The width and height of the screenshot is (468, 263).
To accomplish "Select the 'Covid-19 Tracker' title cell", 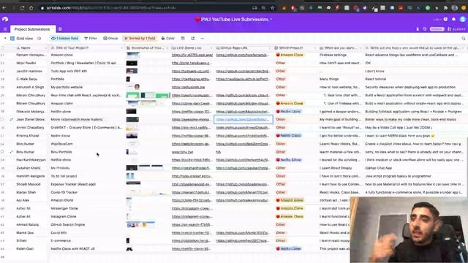I will (86, 192).
